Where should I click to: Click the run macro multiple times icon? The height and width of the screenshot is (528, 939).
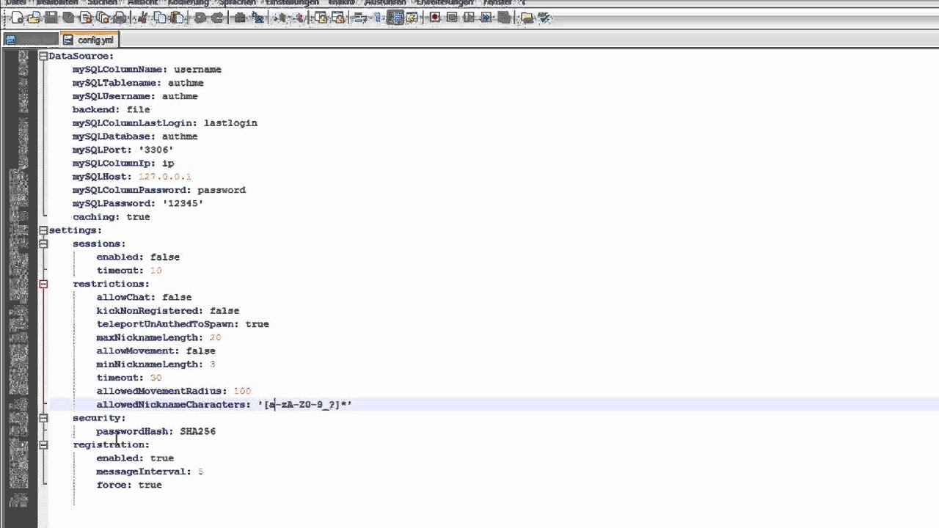coord(486,18)
